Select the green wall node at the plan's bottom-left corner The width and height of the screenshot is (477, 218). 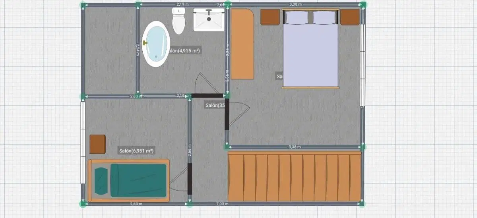pyautogui.click(x=83, y=204)
